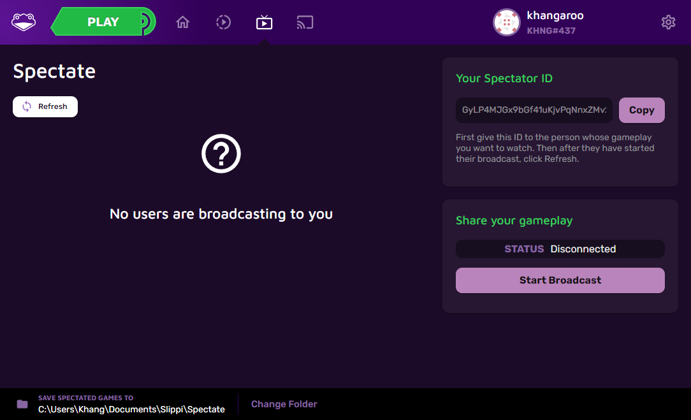Select the Spectate TV icon tab

(264, 23)
